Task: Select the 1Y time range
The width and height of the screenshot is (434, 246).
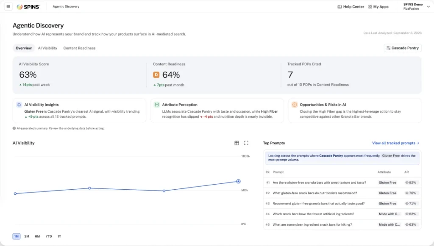Action: point(59,236)
